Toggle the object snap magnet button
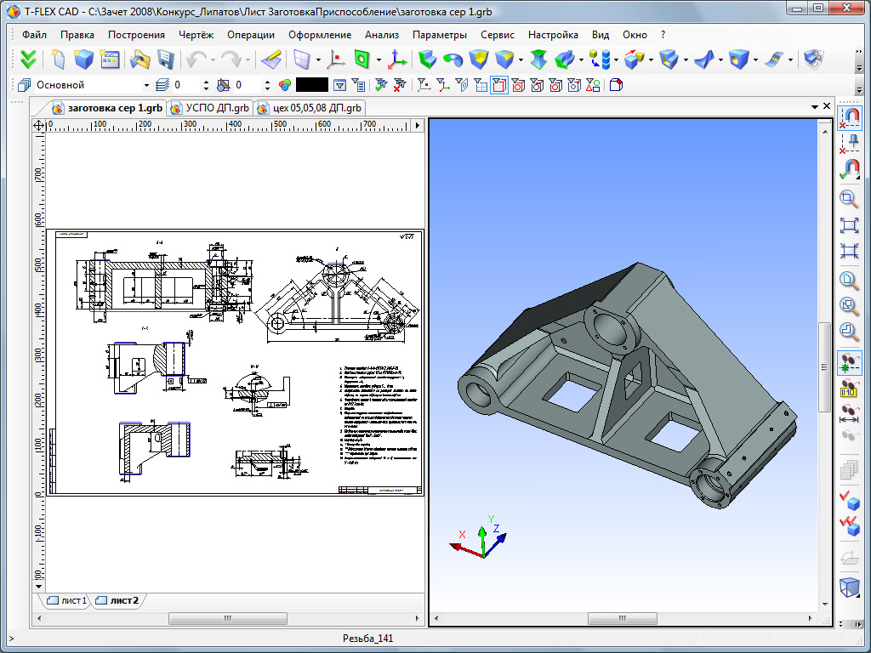 (849, 116)
